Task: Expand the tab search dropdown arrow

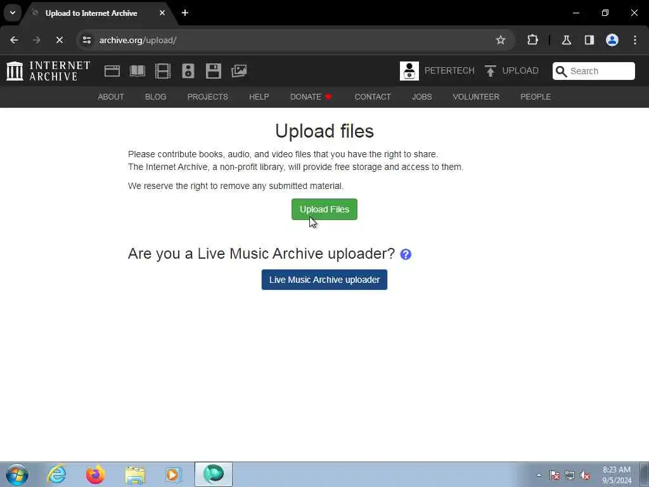Action: point(13,13)
